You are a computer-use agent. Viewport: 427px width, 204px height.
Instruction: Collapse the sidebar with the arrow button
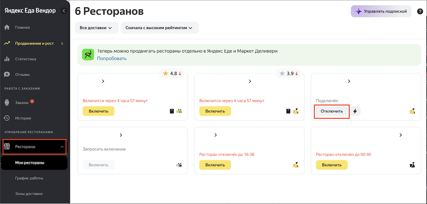tap(64, 11)
